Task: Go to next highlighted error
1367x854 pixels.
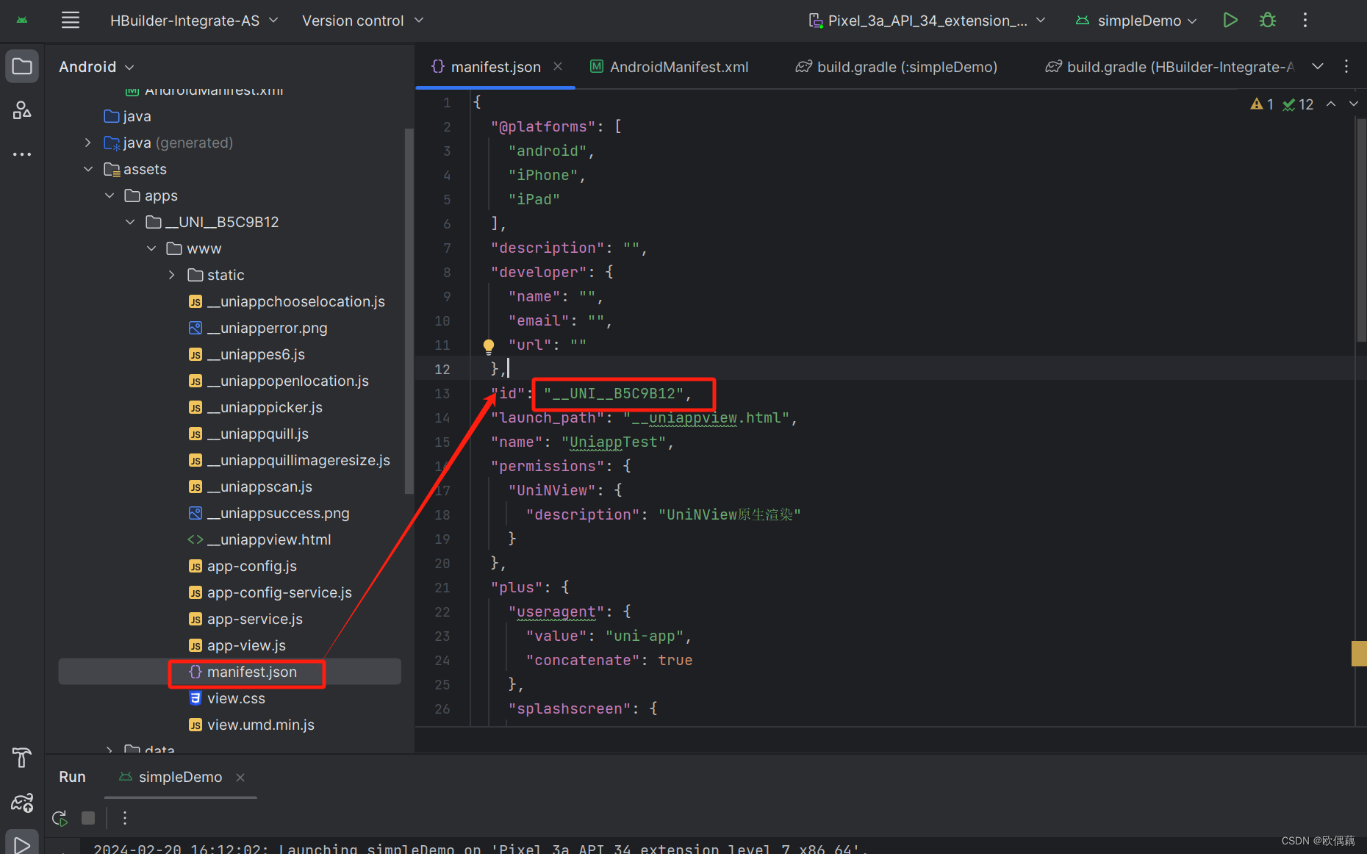Action: (x=1354, y=104)
